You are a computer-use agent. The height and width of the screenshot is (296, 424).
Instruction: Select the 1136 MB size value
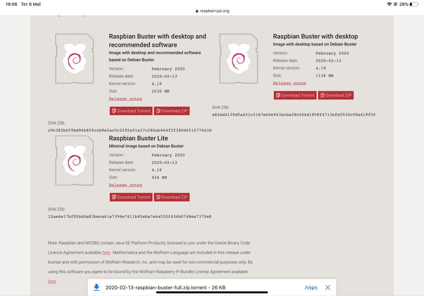point(324,75)
